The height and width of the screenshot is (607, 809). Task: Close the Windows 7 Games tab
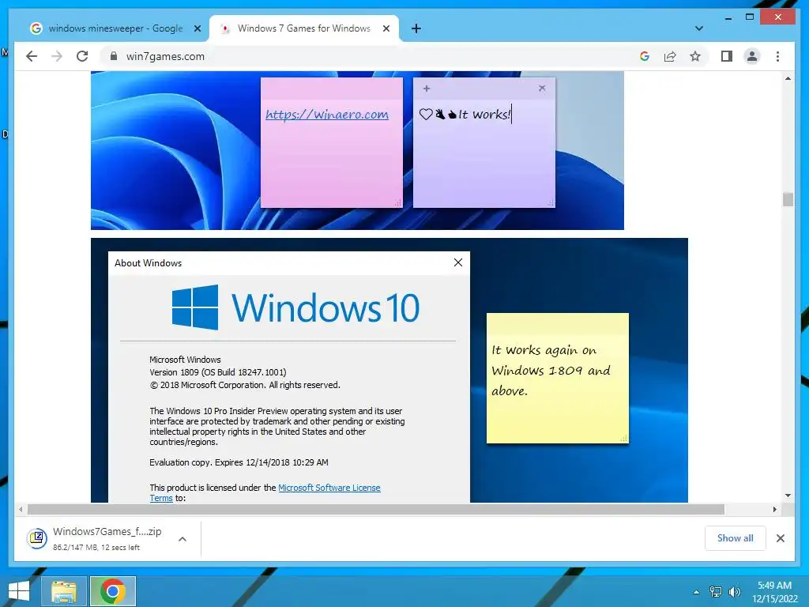pyautogui.click(x=386, y=28)
